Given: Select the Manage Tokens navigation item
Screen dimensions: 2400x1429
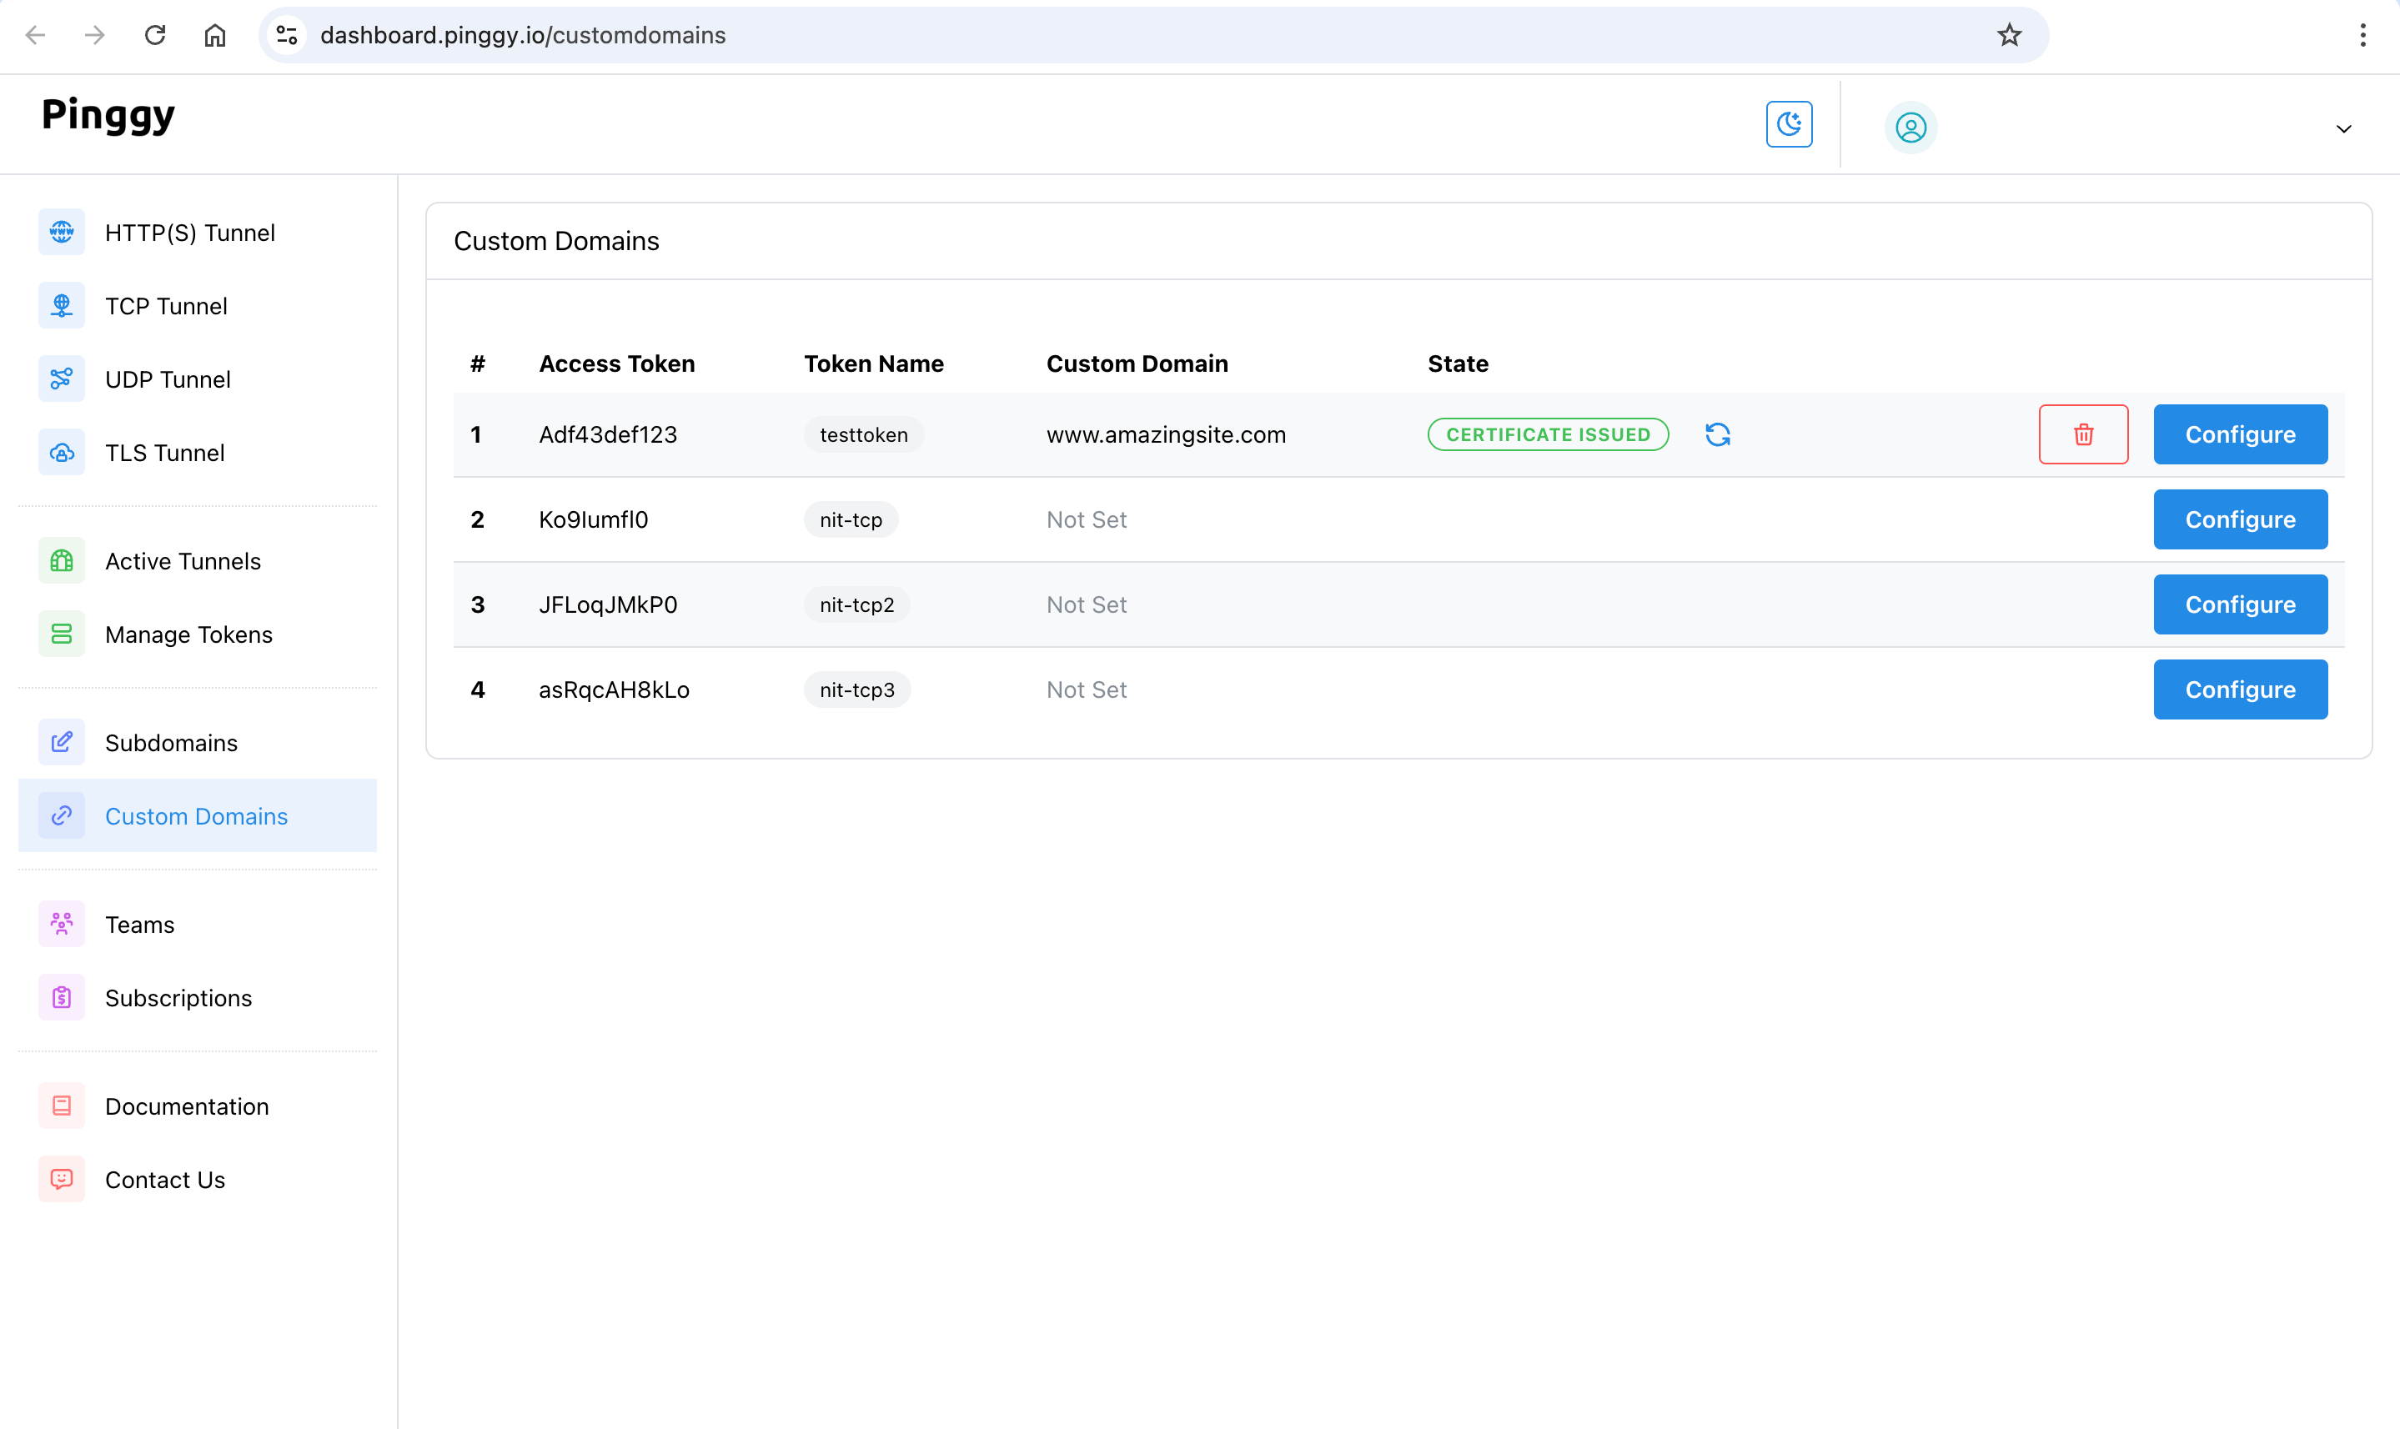Looking at the screenshot, I should (x=188, y=633).
